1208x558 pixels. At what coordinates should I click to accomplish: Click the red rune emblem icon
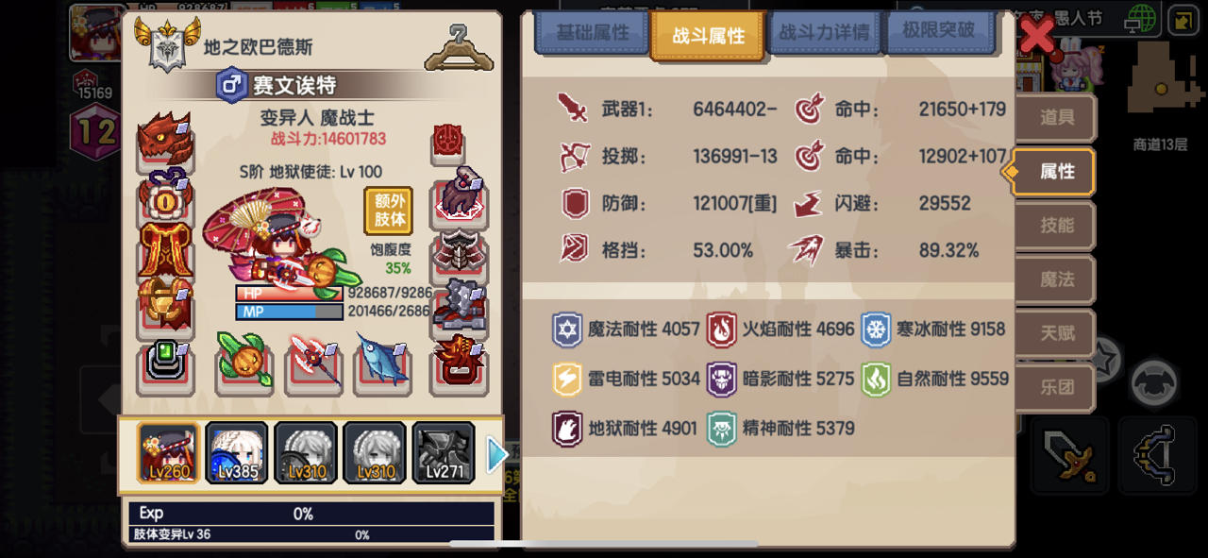[447, 142]
